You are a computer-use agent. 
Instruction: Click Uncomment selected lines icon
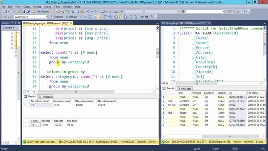pyautogui.click(x=136, y=17)
